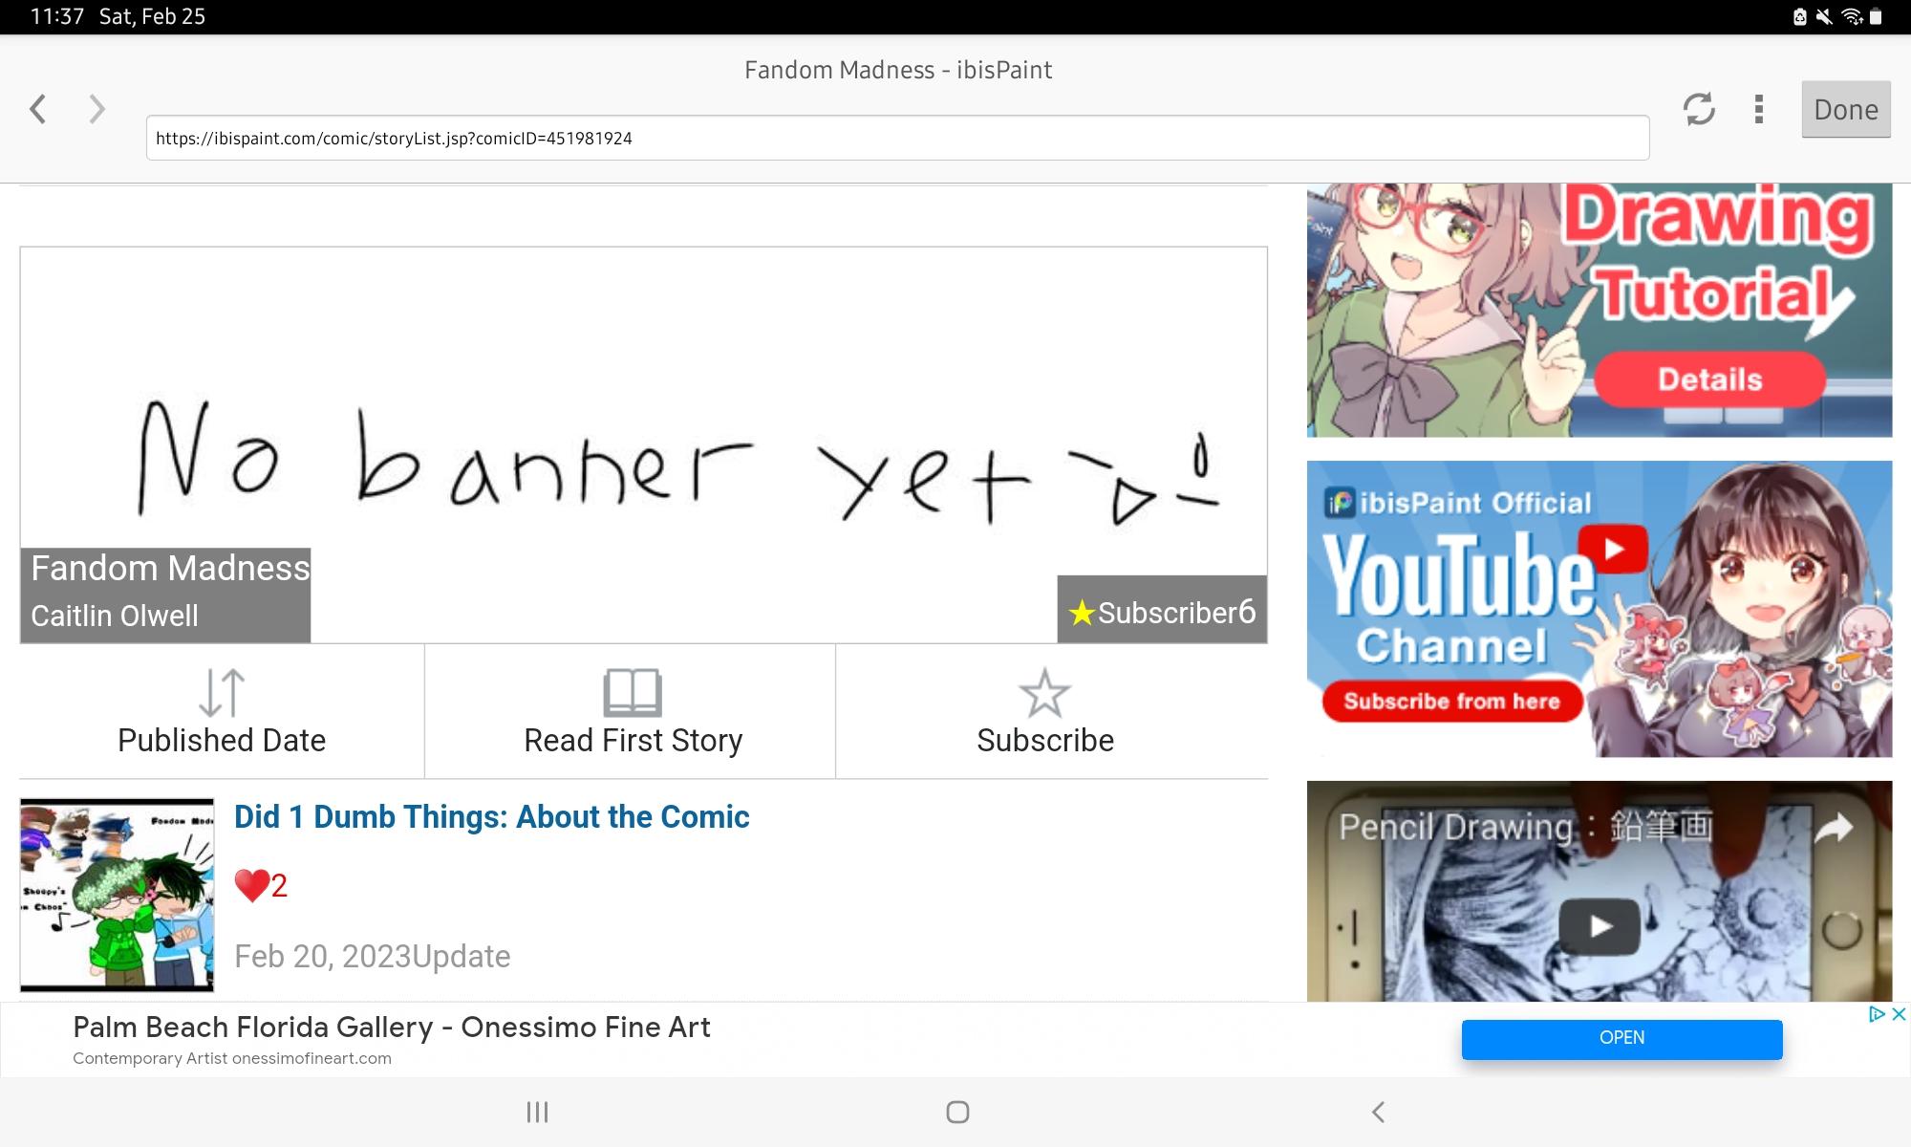Open recent apps from the navigation bar

[x=538, y=1112]
